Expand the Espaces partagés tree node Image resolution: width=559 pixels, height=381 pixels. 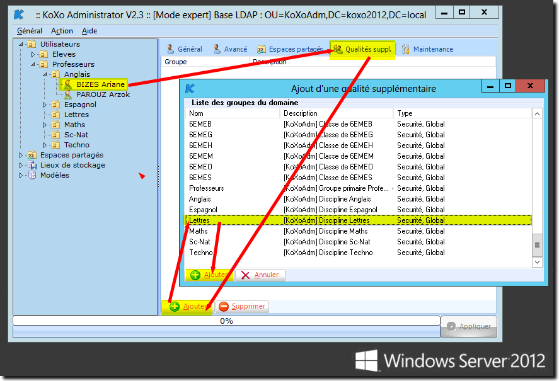coord(21,155)
